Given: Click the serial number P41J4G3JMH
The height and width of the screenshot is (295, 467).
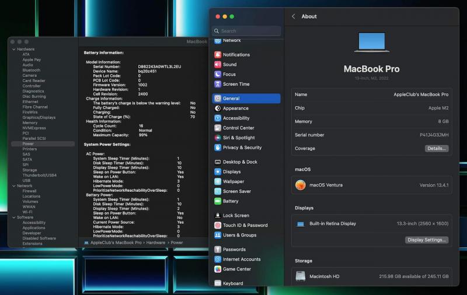Looking at the screenshot, I should pos(434,135).
